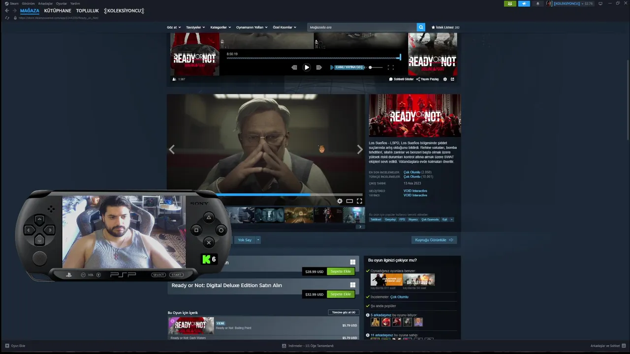Add the $28.99 edition to cart

pyautogui.click(x=341, y=271)
